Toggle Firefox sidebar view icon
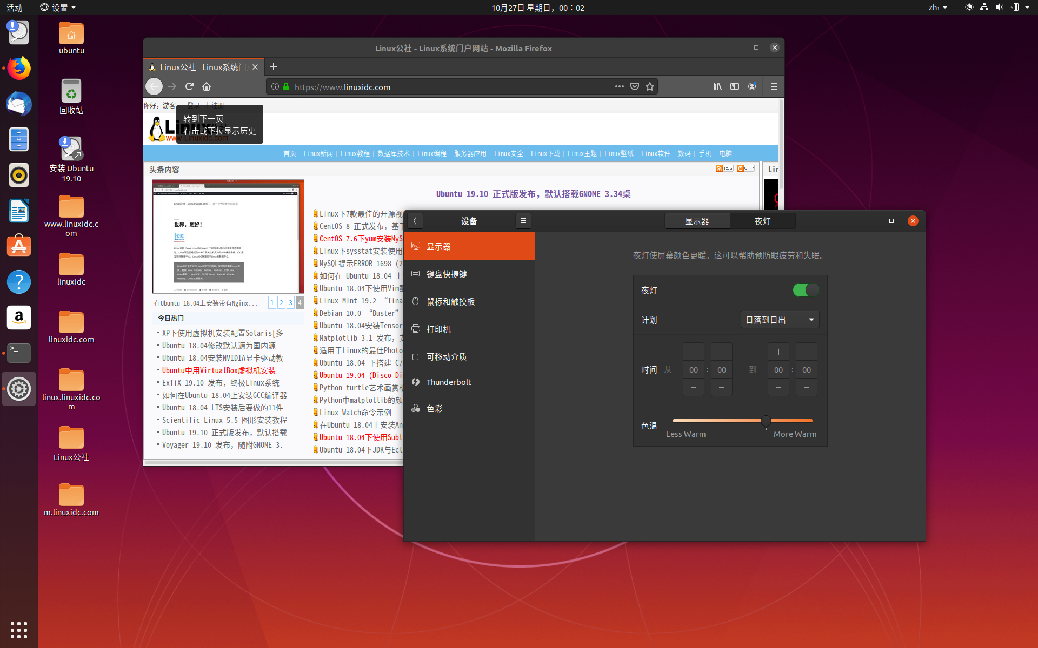1038x648 pixels. (735, 86)
